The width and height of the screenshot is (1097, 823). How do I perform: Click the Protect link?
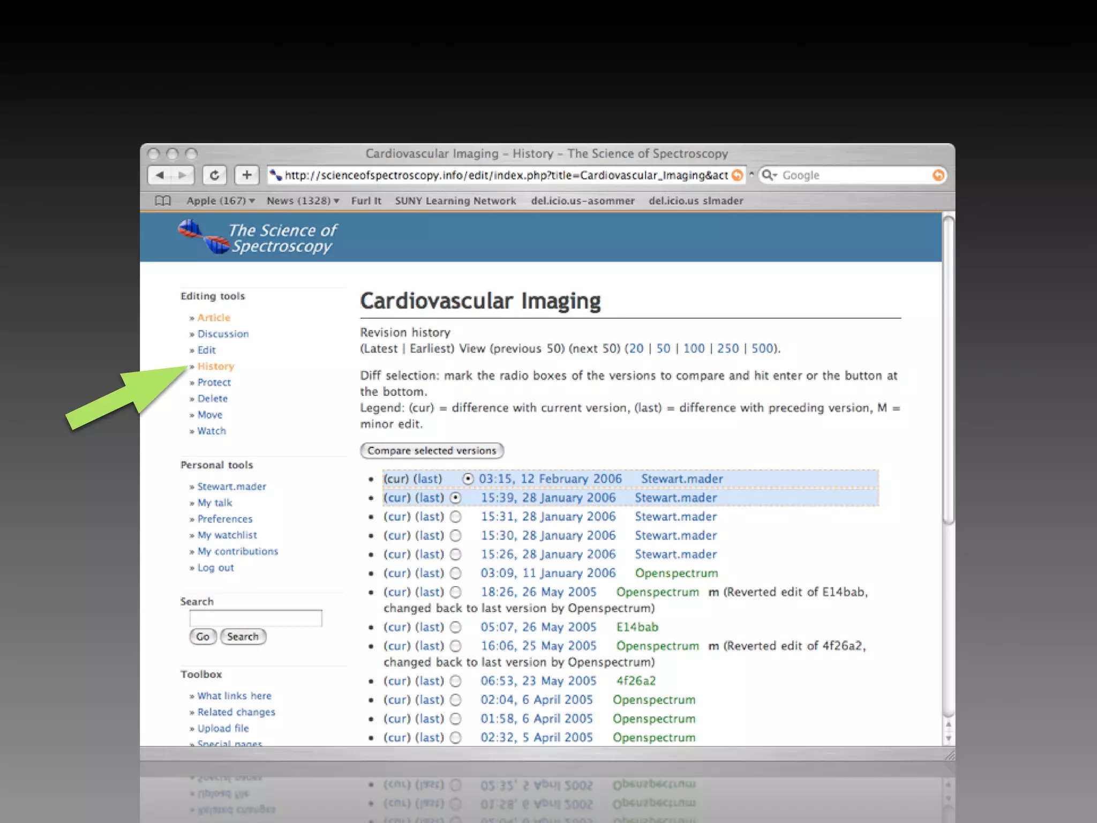(214, 383)
